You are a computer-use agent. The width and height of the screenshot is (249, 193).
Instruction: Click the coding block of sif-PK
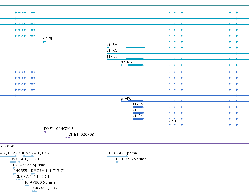(138, 119)
